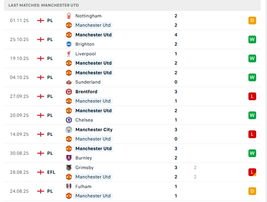267x202 pixels.
Task: Click the Fulham club crest icon
Action: 69,187
